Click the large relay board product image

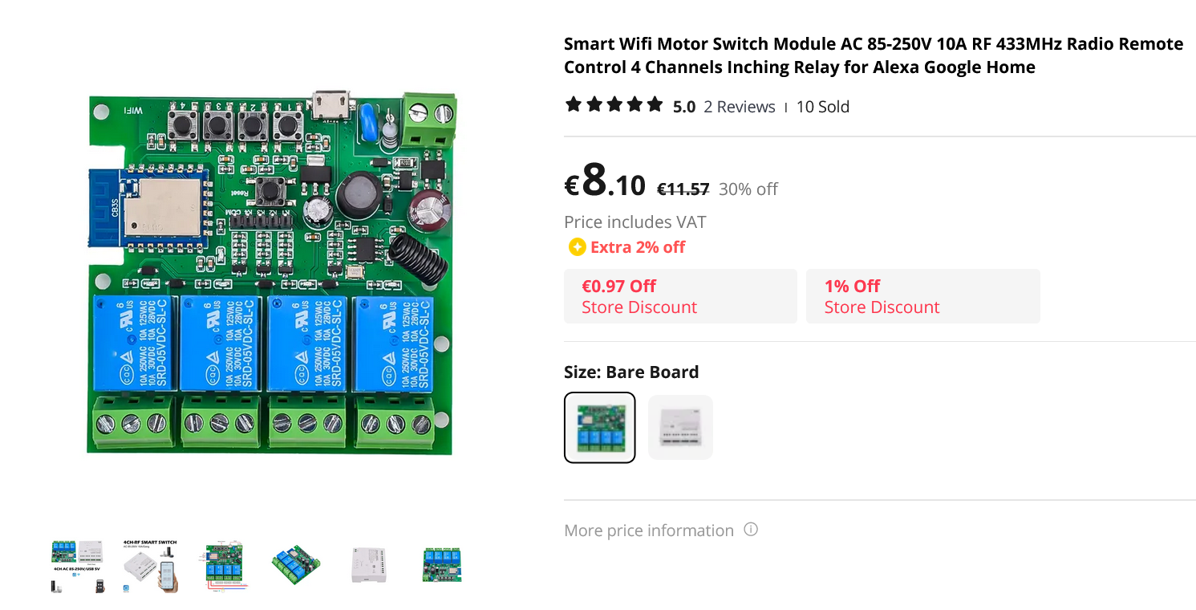pyautogui.click(x=271, y=273)
